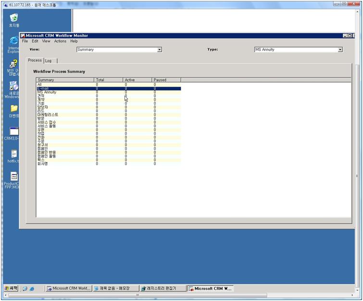Click the remote desktop title bar icon
This screenshot has height=301, width=363.
click(x=6, y=5)
